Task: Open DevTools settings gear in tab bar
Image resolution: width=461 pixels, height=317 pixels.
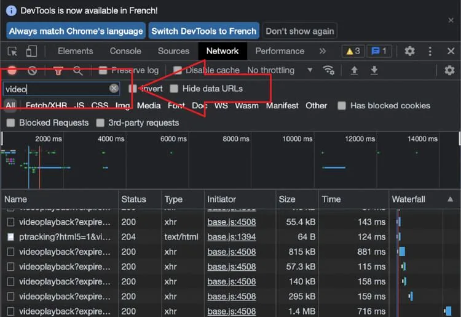Action: 409,51
